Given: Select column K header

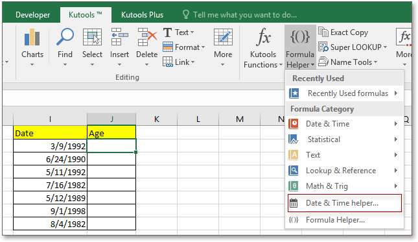Looking at the screenshot, I should pos(156,119).
